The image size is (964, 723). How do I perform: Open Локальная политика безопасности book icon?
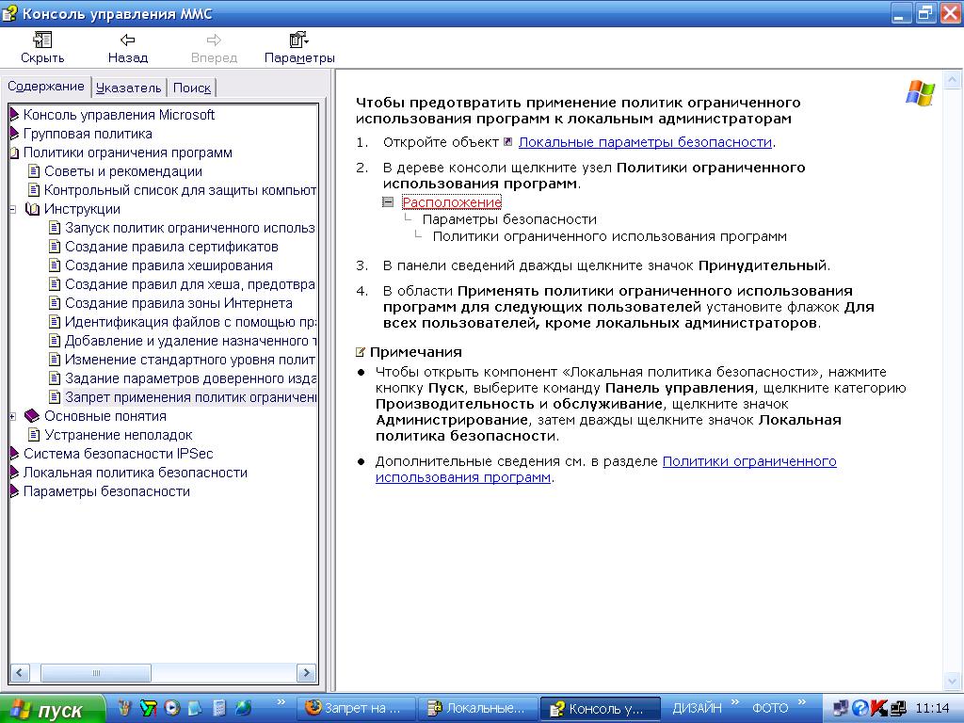[14, 474]
